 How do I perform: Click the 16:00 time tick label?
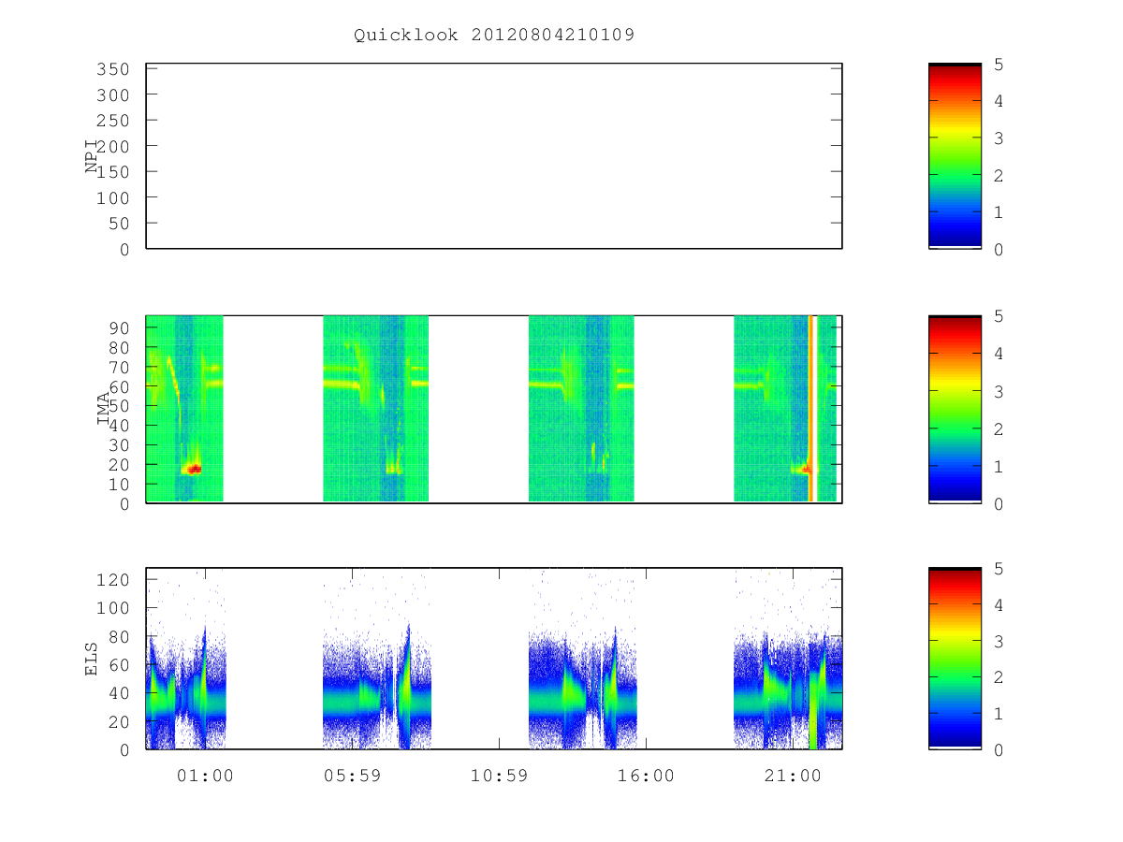point(646,776)
